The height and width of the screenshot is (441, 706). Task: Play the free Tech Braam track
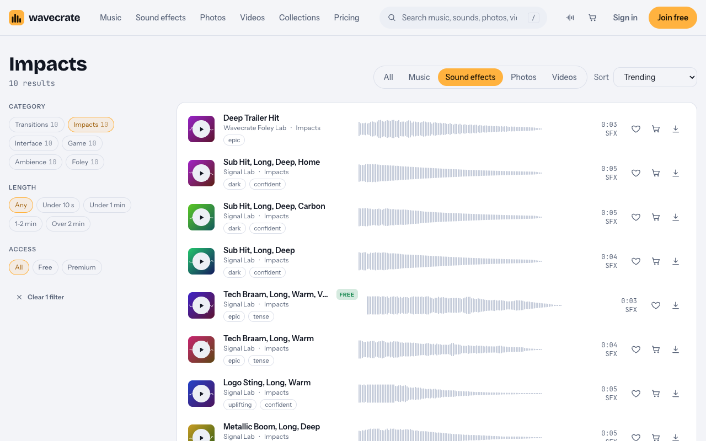[201, 305]
